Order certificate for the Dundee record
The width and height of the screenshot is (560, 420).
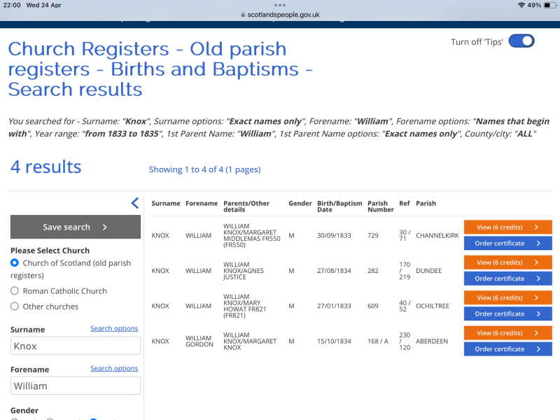click(507, 279)
